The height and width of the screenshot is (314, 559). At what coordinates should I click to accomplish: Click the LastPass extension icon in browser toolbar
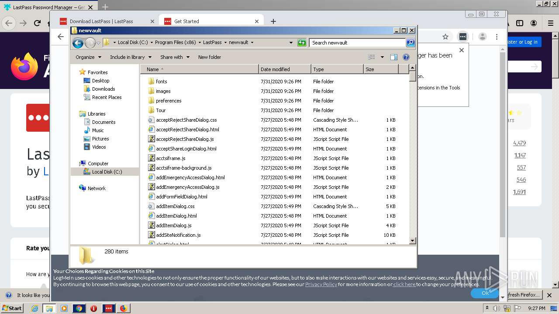tap(463, 37)
